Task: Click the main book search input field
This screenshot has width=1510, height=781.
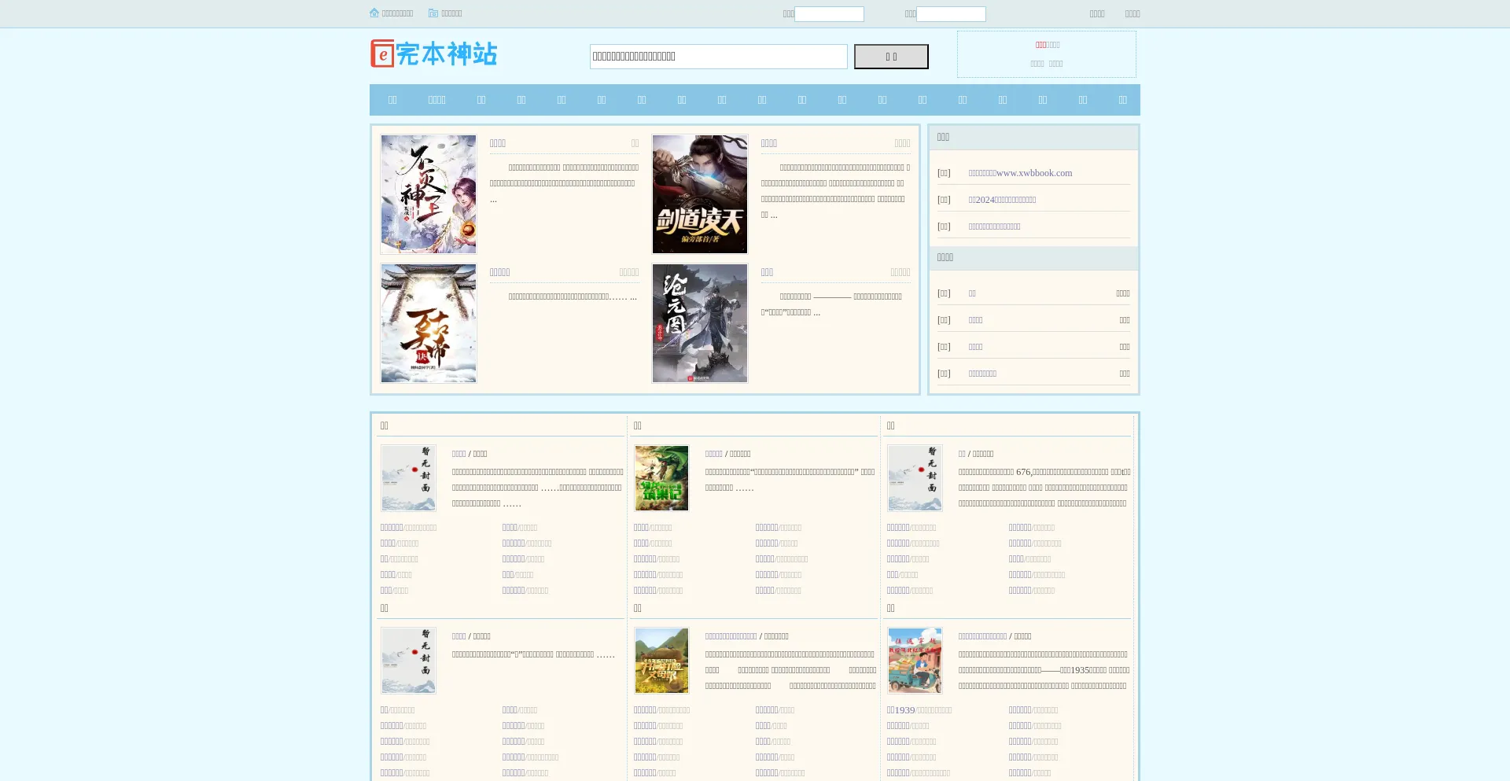Action: pyautogui.click(x=718, y=57)
